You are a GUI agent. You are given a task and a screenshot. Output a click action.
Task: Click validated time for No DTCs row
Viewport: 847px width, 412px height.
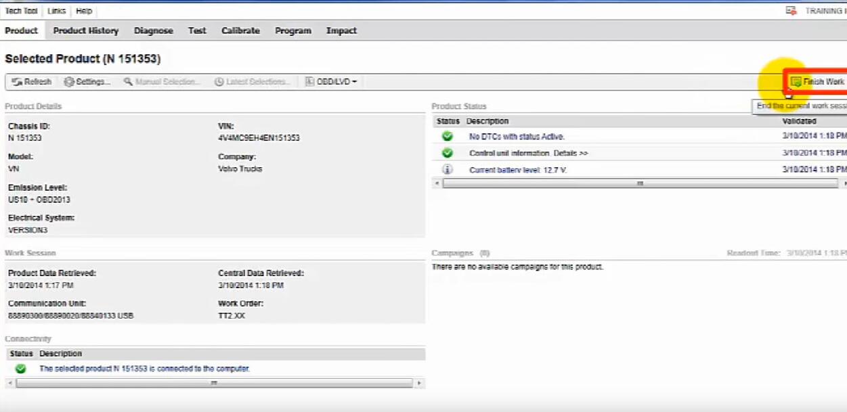815,137
